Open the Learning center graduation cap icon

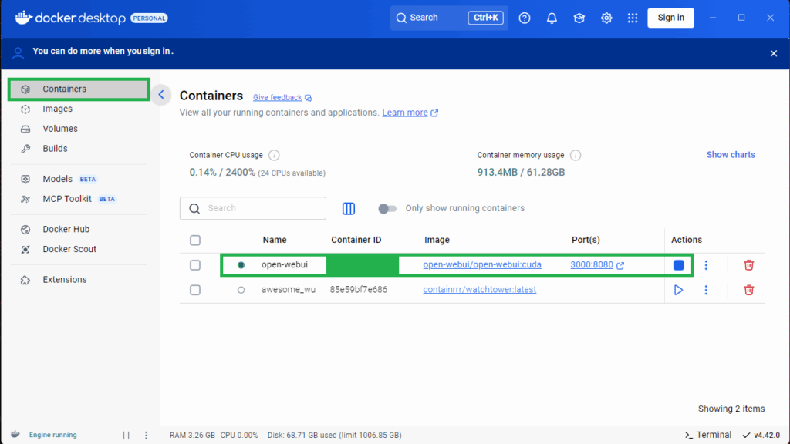tap(579, 18)
